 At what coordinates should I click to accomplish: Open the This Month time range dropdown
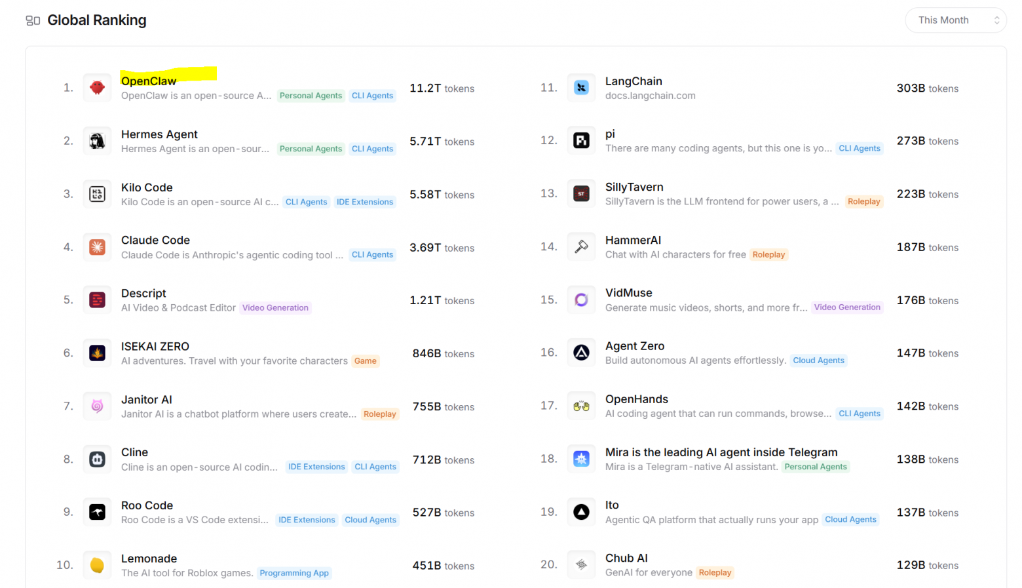pos(956,20)
